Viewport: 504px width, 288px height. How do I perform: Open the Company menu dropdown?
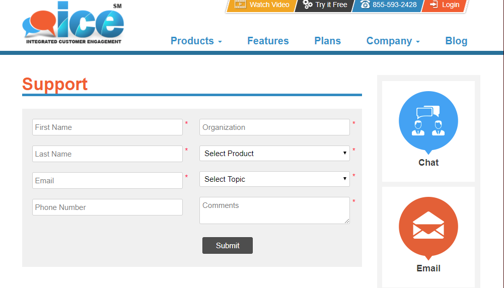393,41
